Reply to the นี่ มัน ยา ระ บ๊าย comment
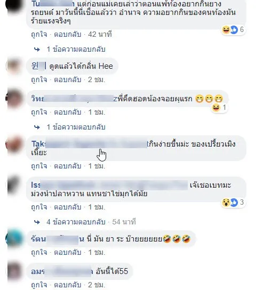The width and height of the screenshot is (263, 290). (x=68, y=253)
